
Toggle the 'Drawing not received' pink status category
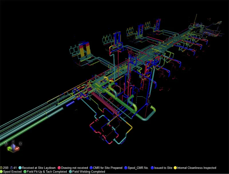click(x=59, y=167)
